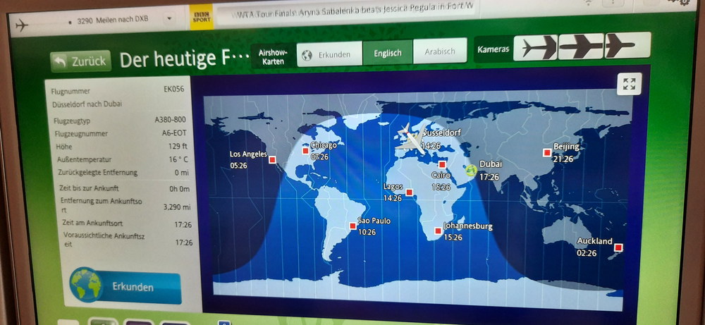Viewport: 705px width, 325px height.
Task: Select the Sao Paulo marker on map
Action: tap(353, 226)
